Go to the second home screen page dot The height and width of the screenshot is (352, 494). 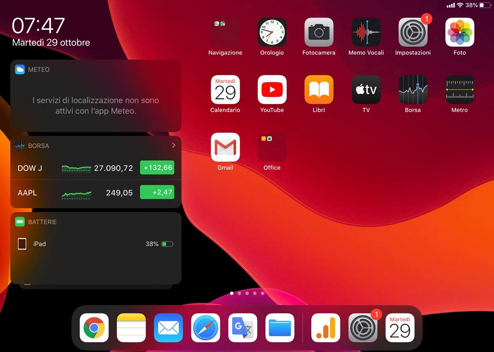click(239, 294)
